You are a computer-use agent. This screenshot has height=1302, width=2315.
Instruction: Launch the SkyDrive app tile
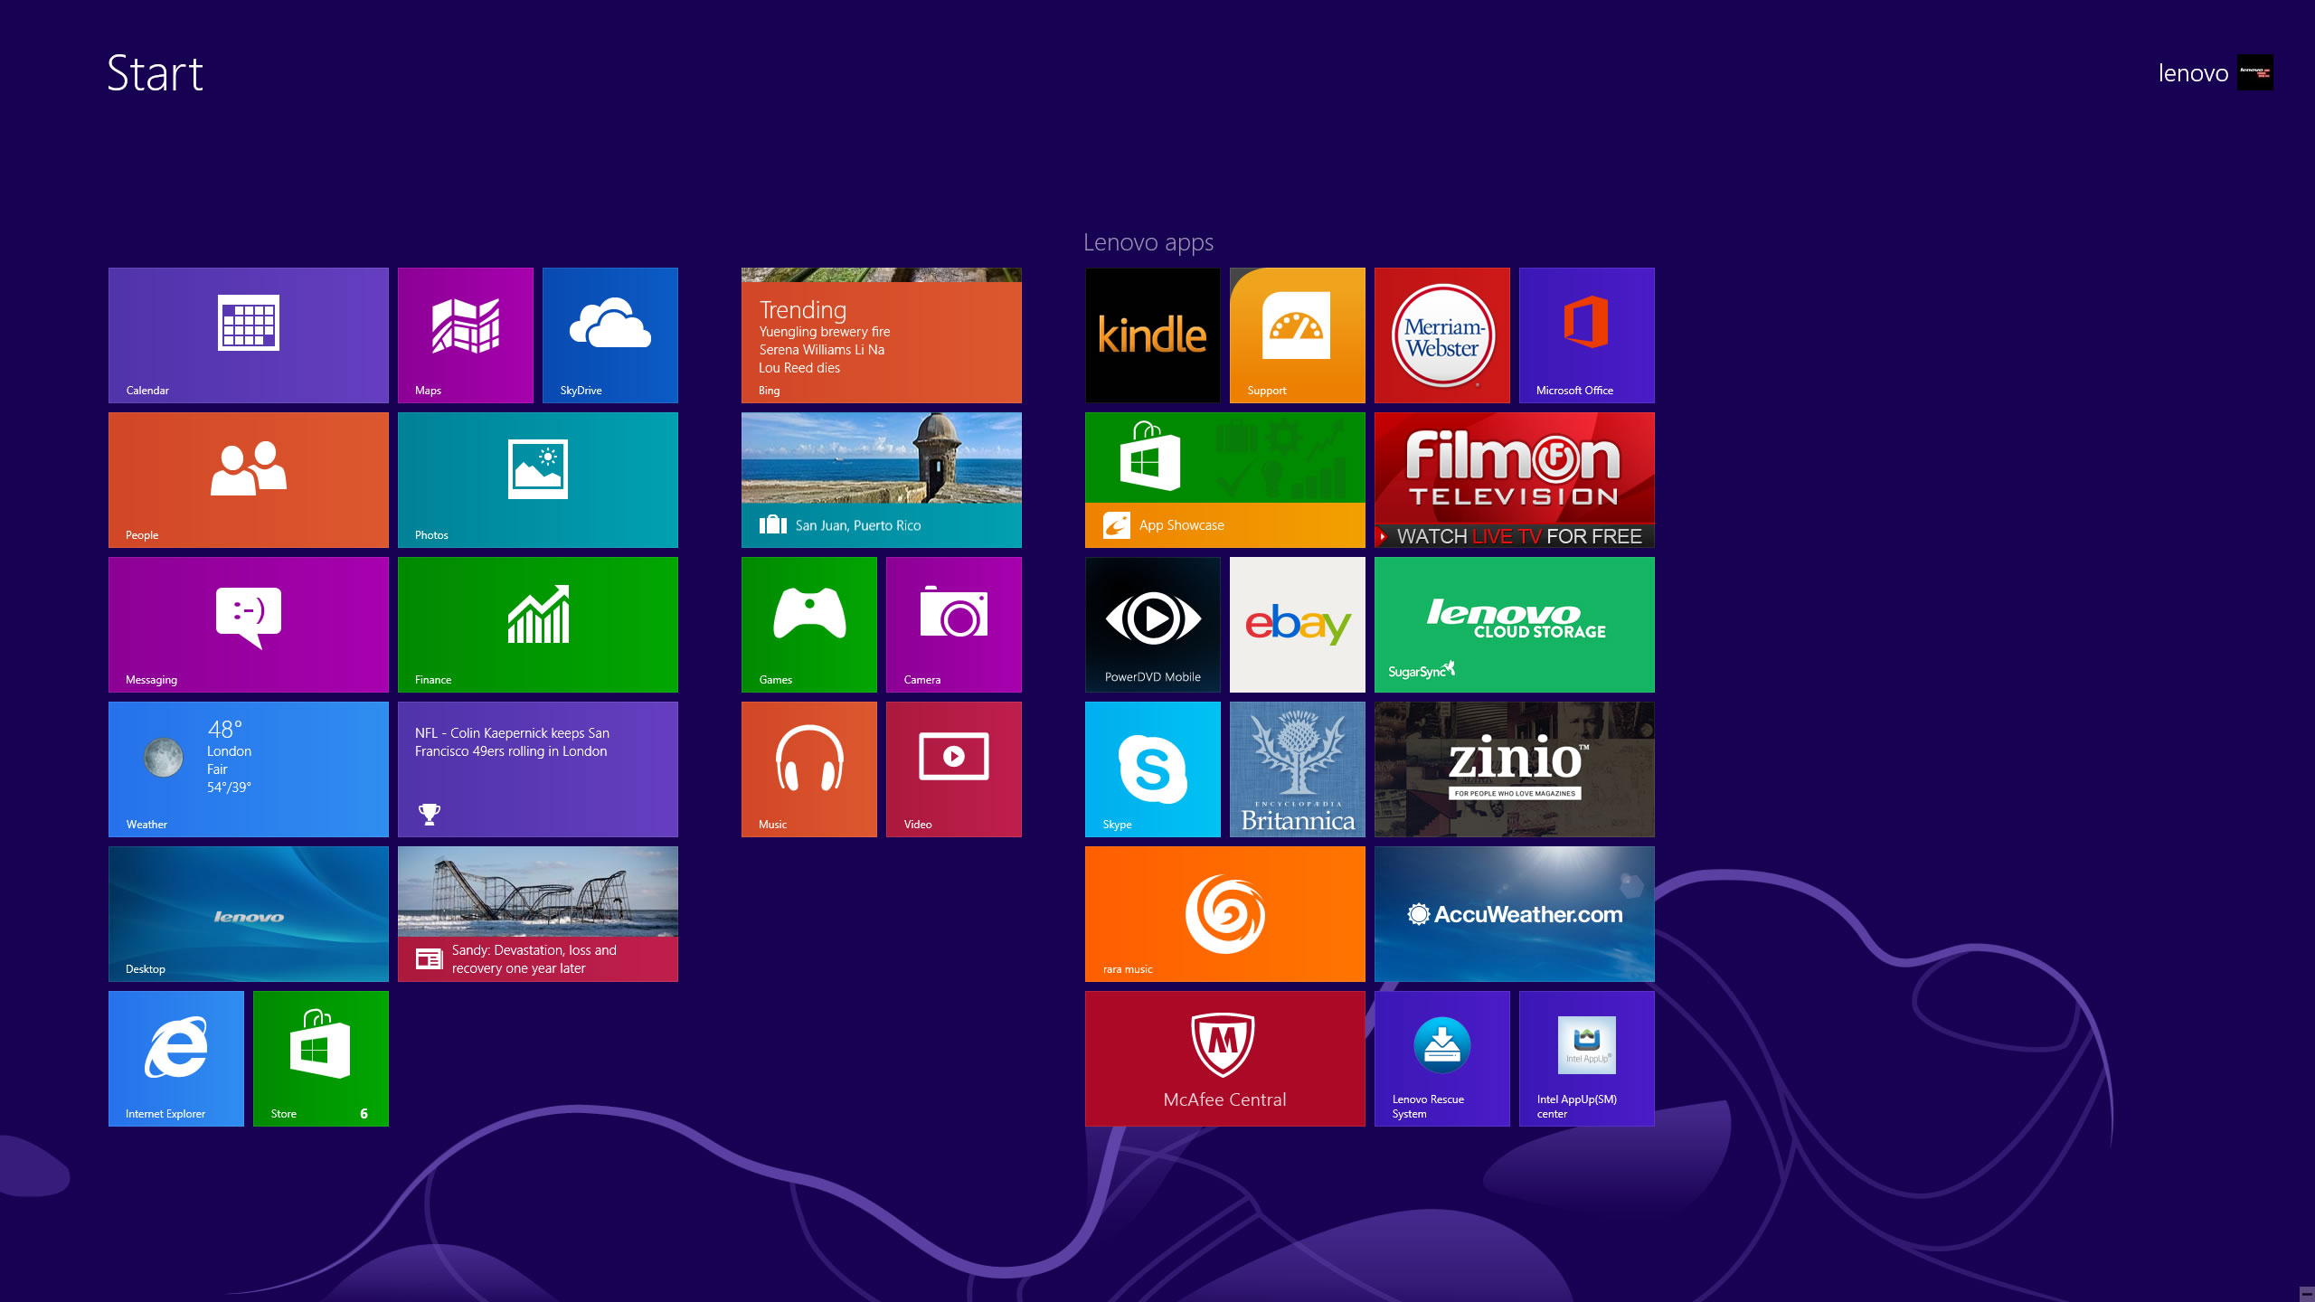point(609,335)
